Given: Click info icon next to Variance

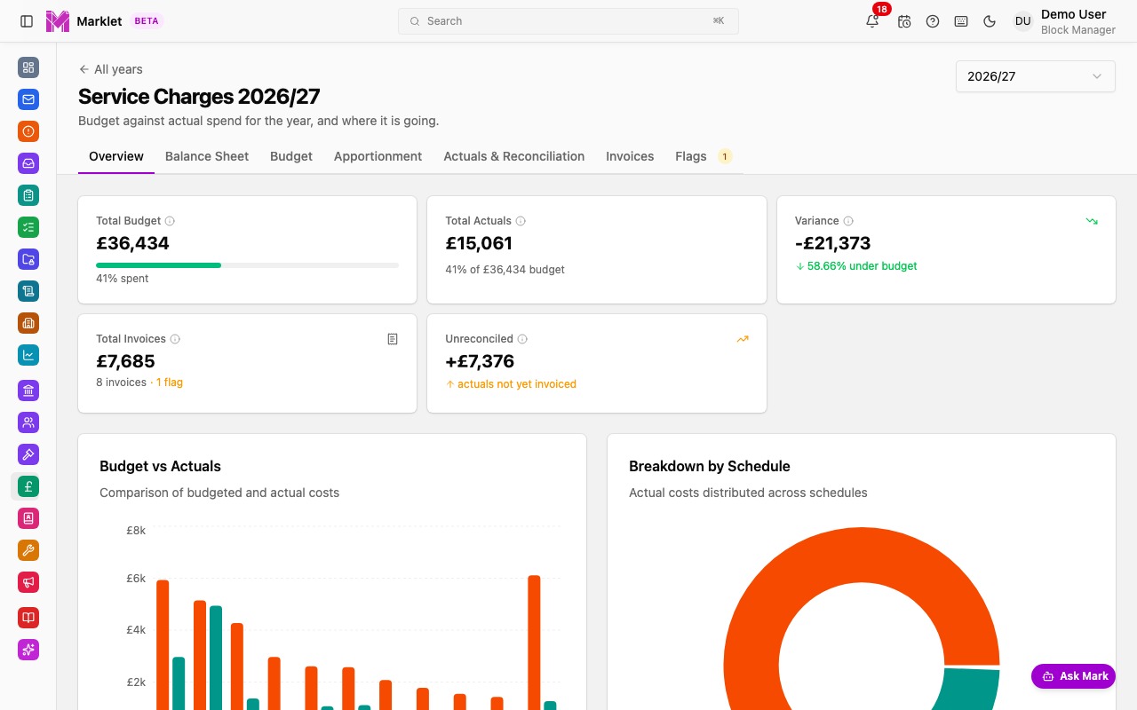Looking at the screenshot, I should tap(848, 221).
